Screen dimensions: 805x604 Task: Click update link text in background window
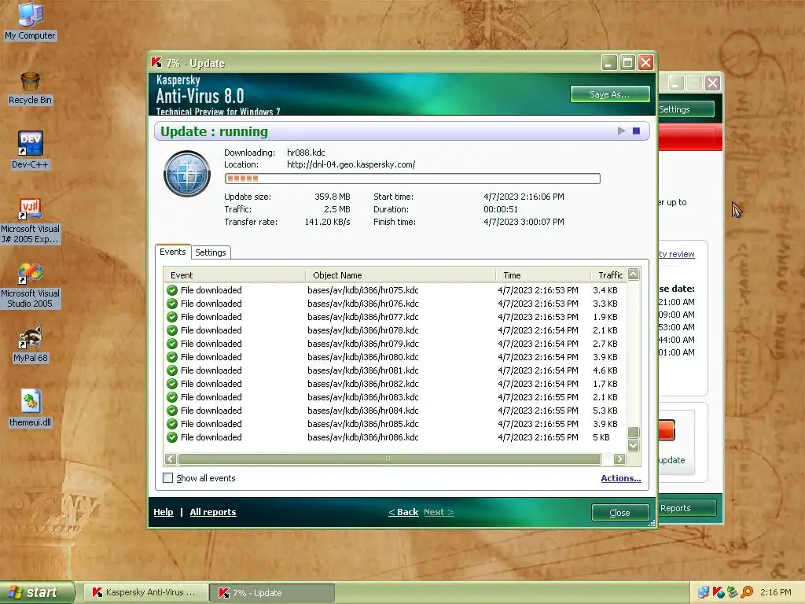click(x=671, y=460)
